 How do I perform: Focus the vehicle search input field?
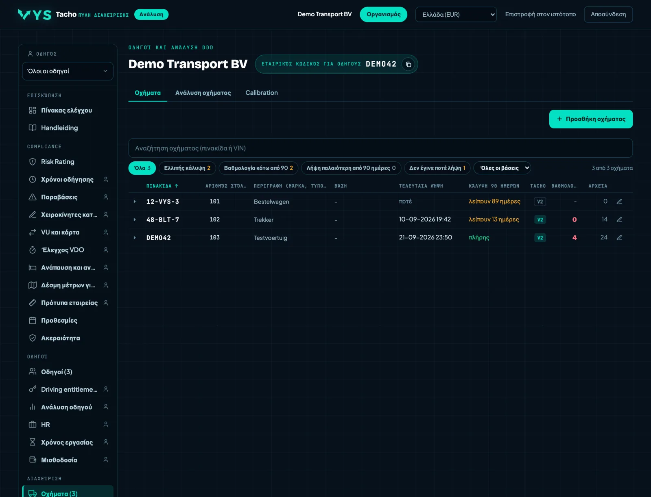coord(380,148)
